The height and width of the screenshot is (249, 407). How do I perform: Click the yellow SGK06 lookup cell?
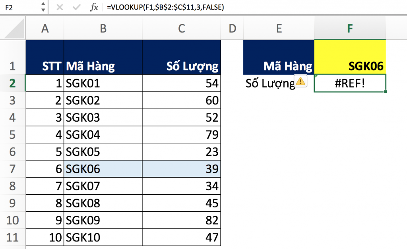(350, 57)
